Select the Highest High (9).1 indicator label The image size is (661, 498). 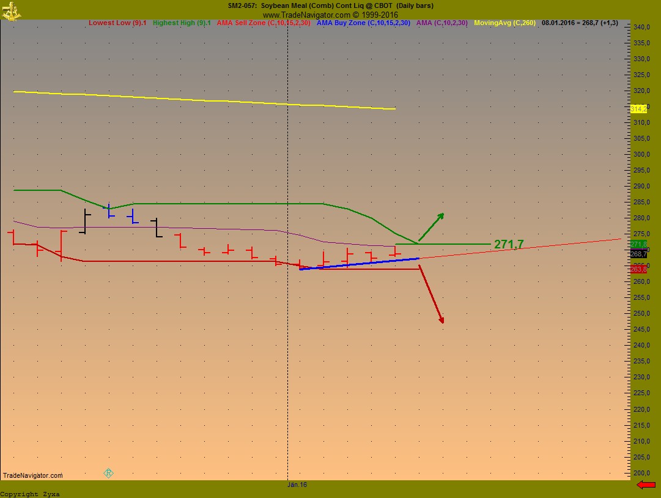pos(182,23)
